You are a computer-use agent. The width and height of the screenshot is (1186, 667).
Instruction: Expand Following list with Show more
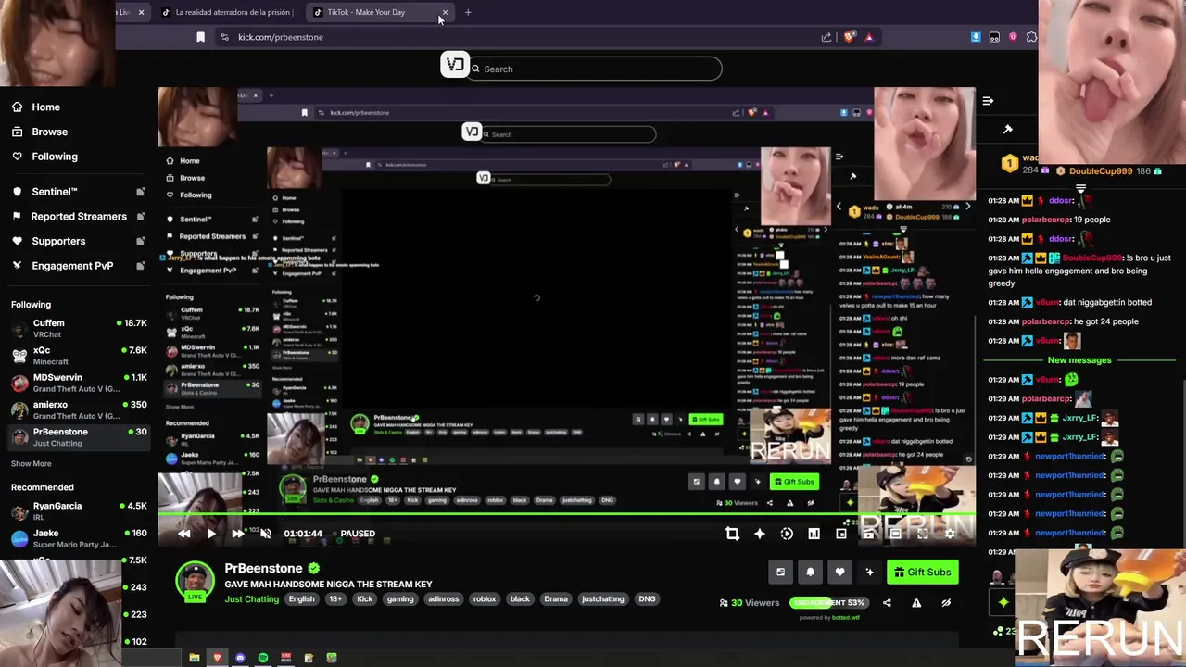pyautogui.click(x=32, y=463)
